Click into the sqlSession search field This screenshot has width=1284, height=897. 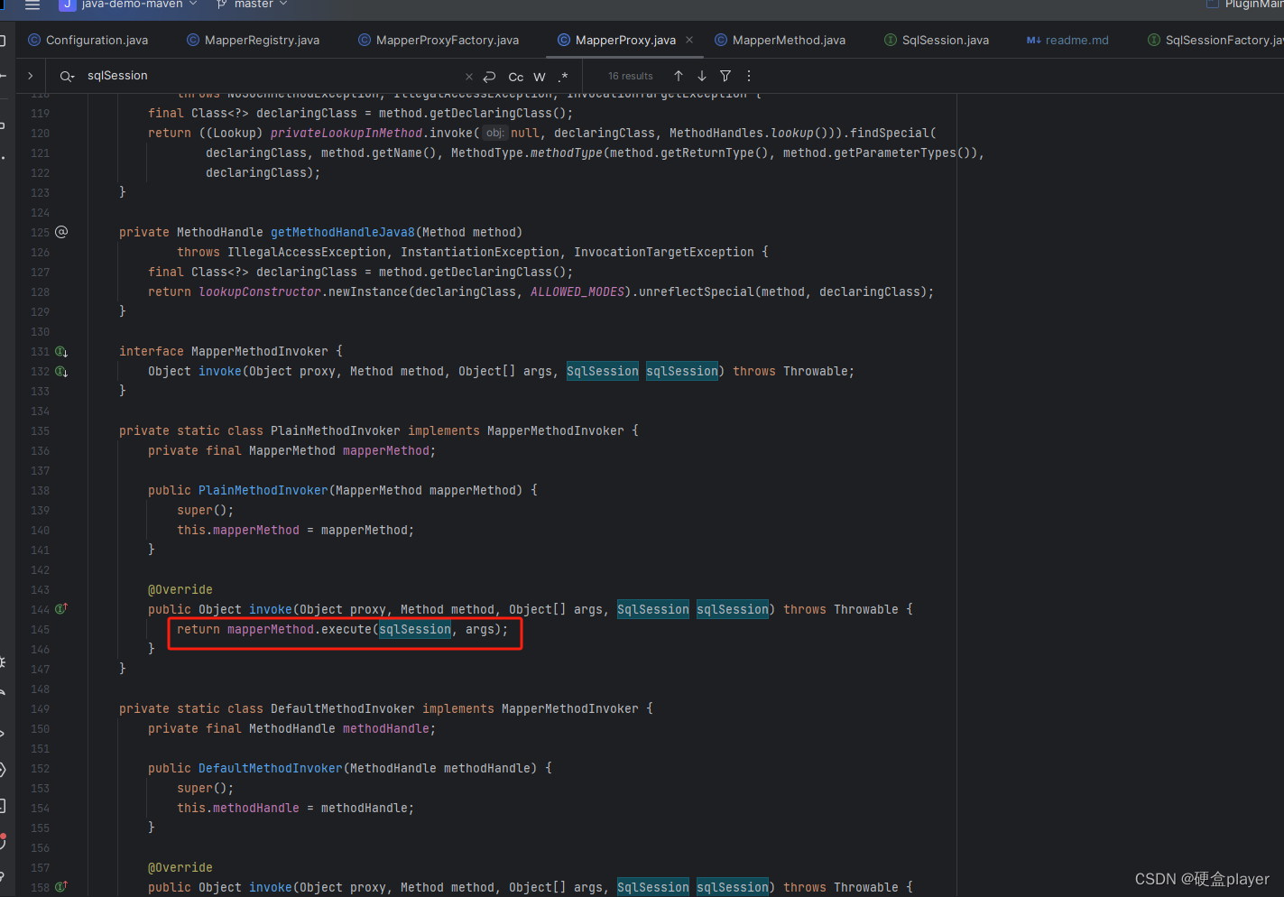click(x=271, y=76)
